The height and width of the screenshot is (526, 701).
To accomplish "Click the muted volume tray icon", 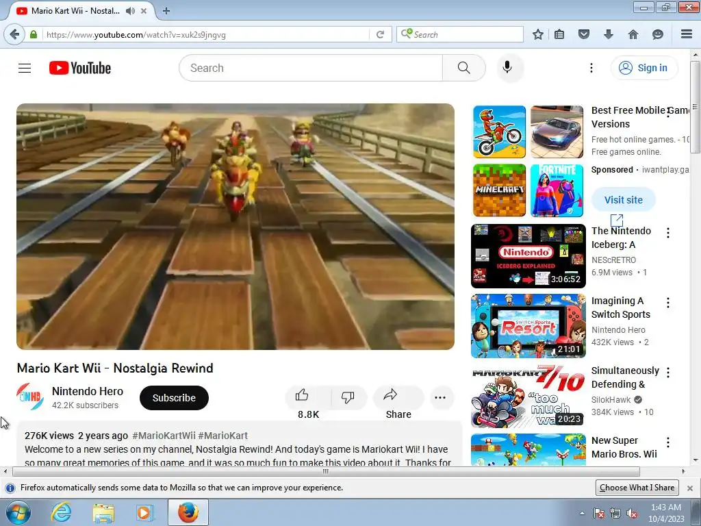I will tap(632, 514).
